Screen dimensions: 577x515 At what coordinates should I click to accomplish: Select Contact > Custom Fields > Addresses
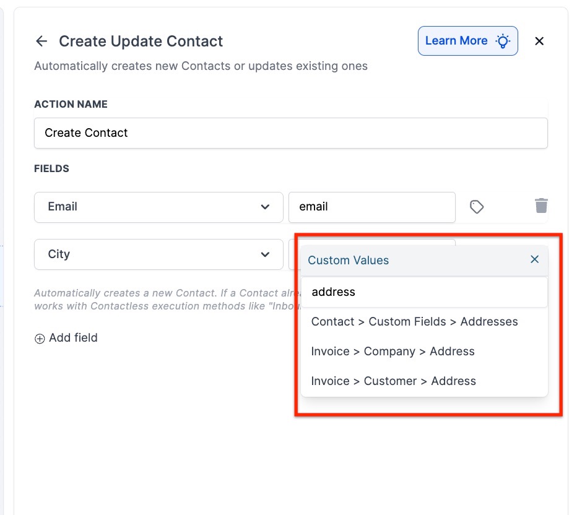click(x=414, y=322)
